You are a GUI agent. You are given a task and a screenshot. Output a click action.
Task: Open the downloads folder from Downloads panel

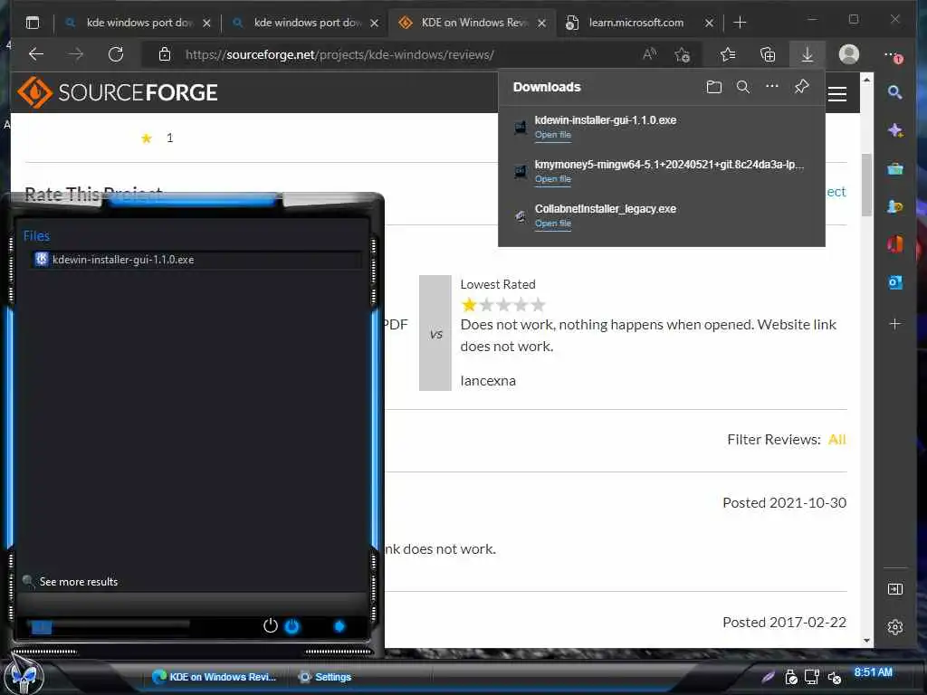tap(713, 87)
